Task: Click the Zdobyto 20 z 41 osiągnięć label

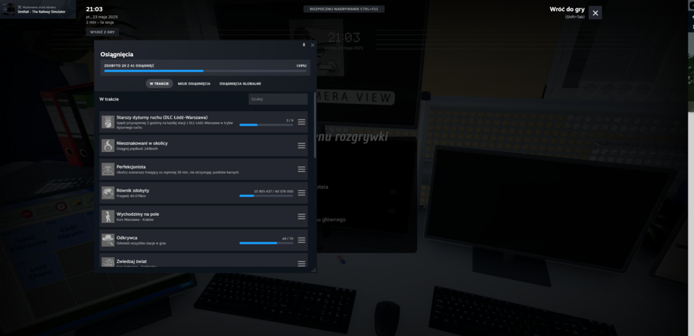Action: click(x=129, y=65)
